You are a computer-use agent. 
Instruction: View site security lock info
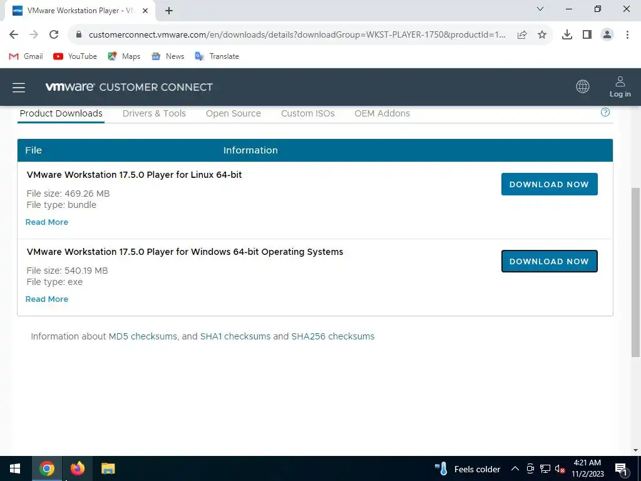click(x=79, y=35)
